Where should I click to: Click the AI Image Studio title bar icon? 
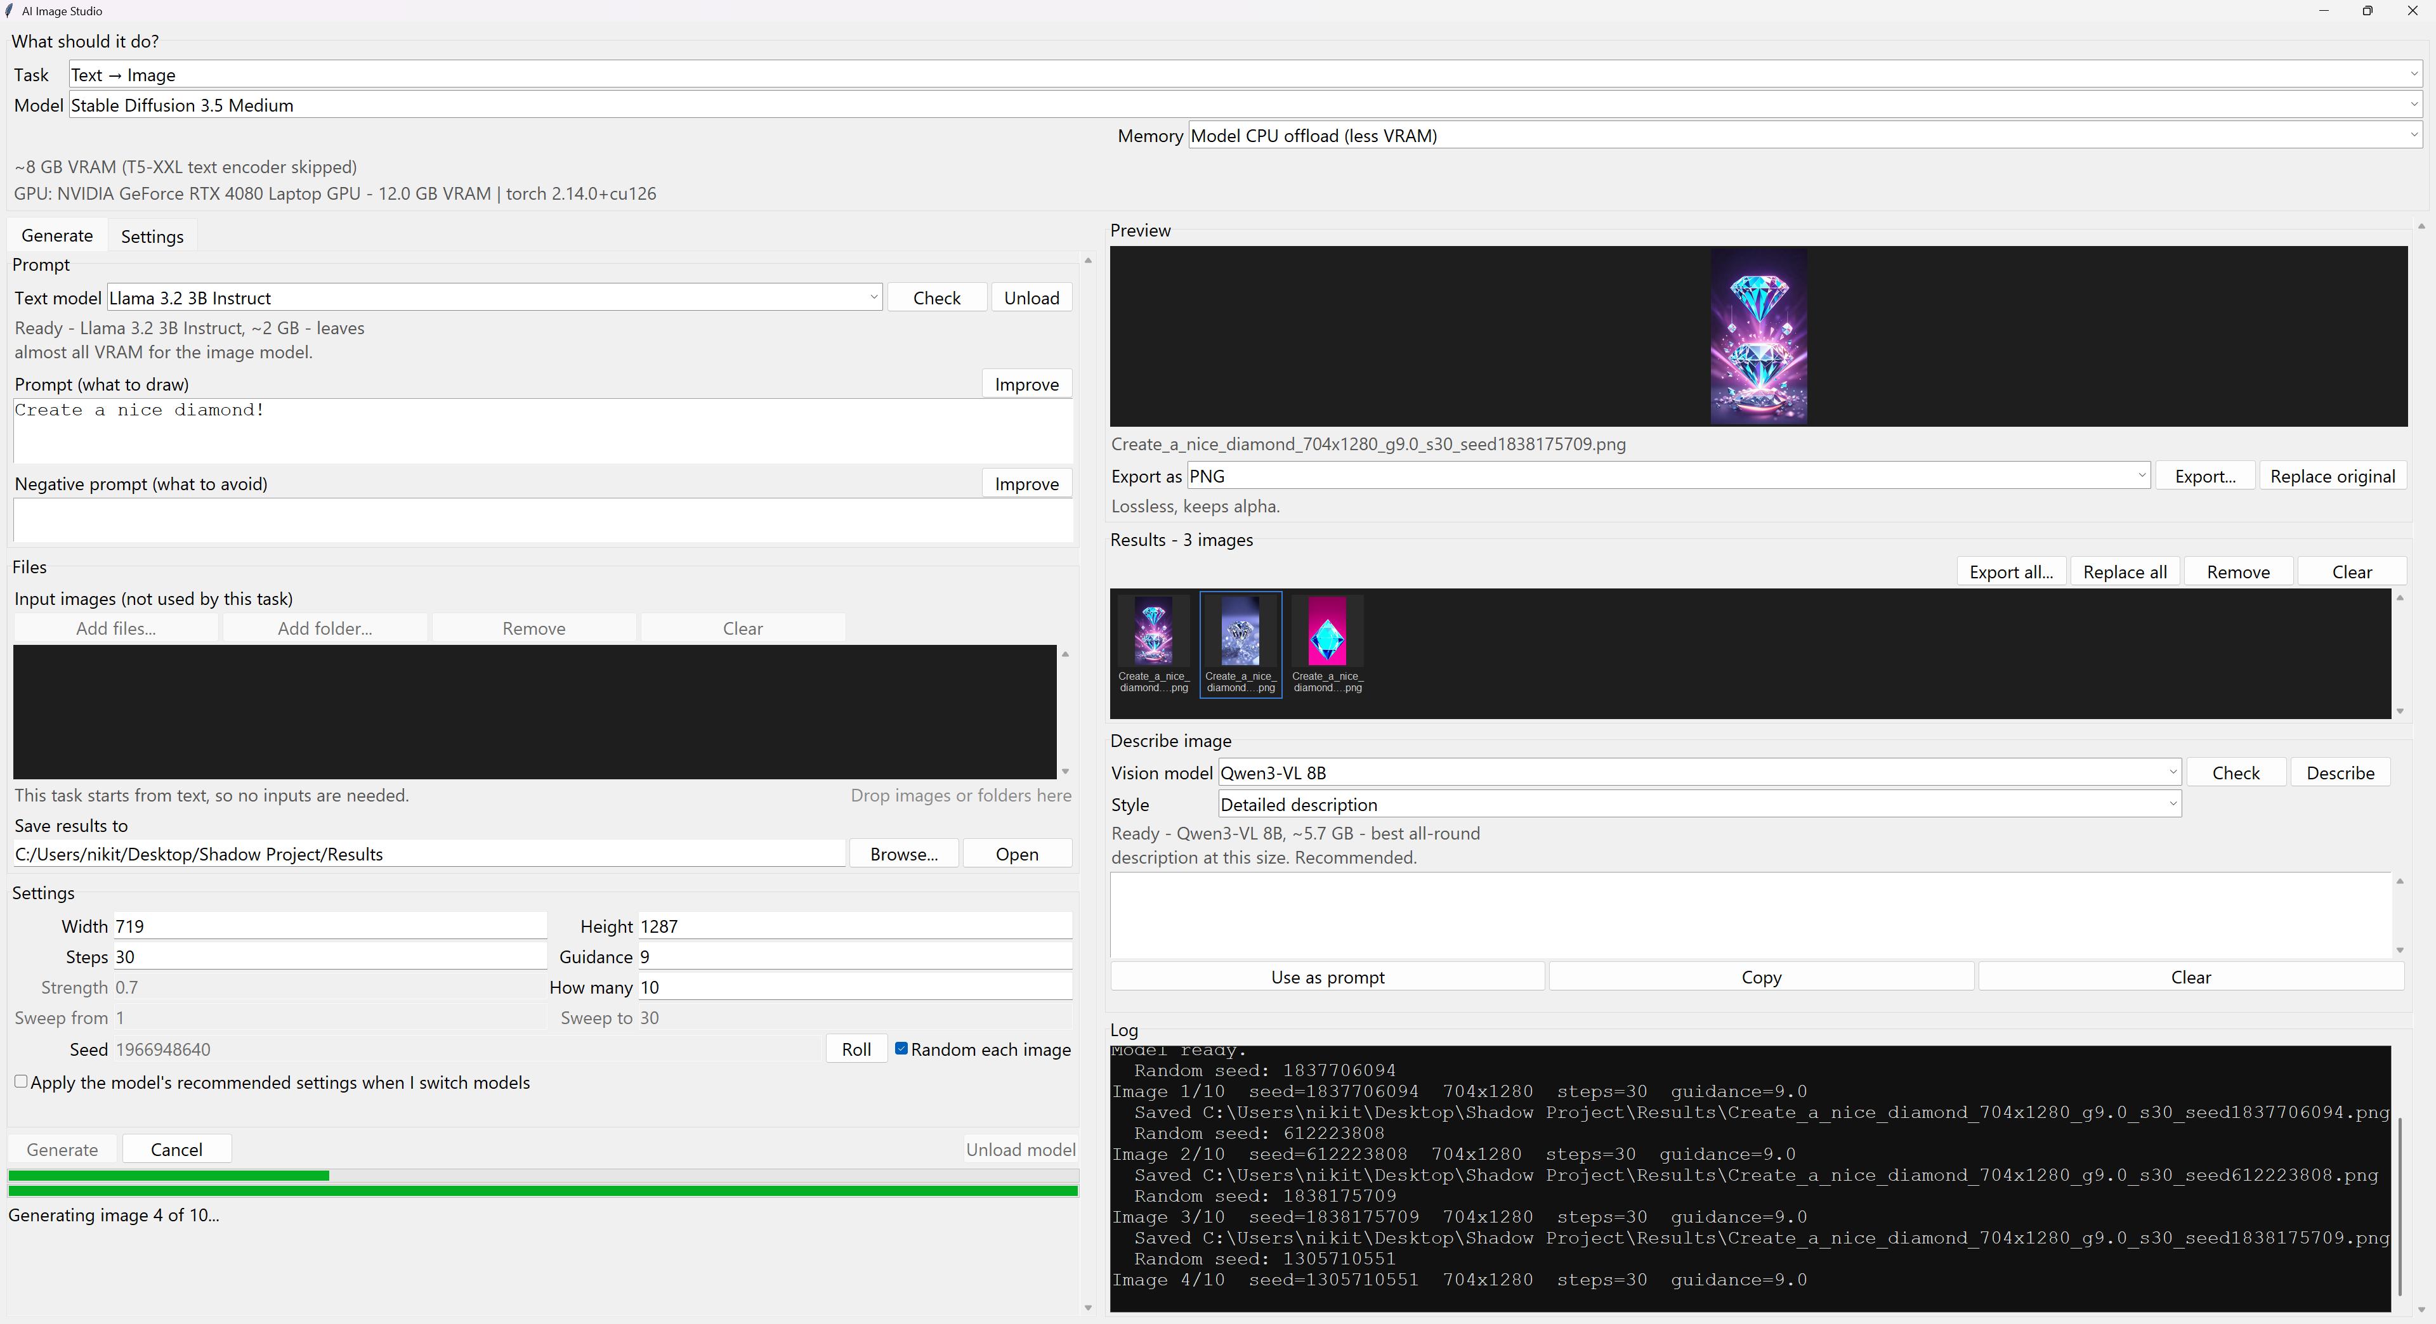click(x=10, y=10)
